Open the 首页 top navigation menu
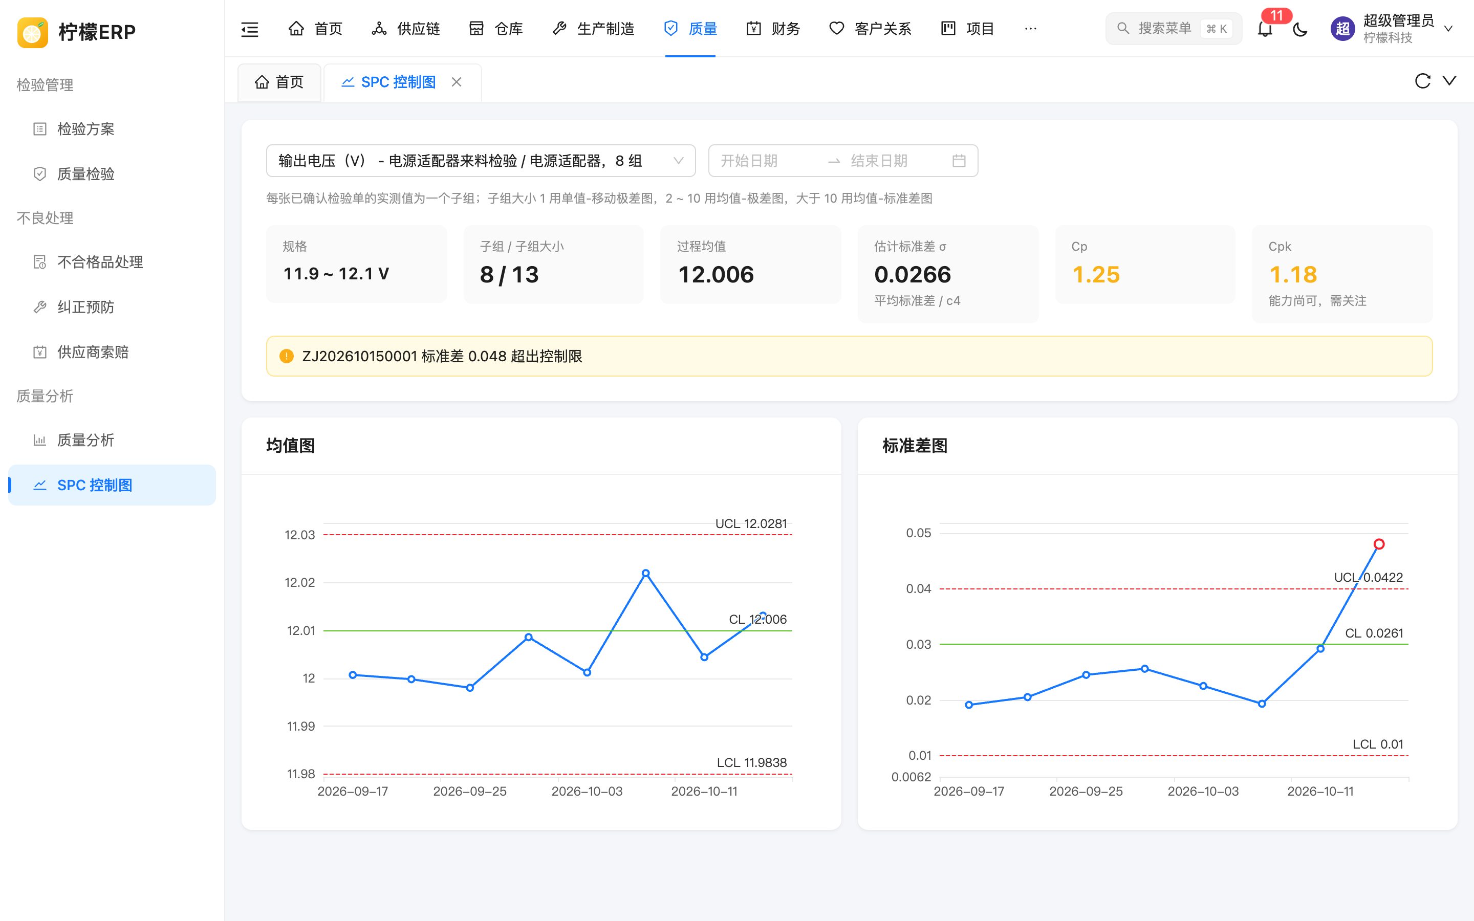The height and width of the screenshot is (921, 1474). (315, 29)
